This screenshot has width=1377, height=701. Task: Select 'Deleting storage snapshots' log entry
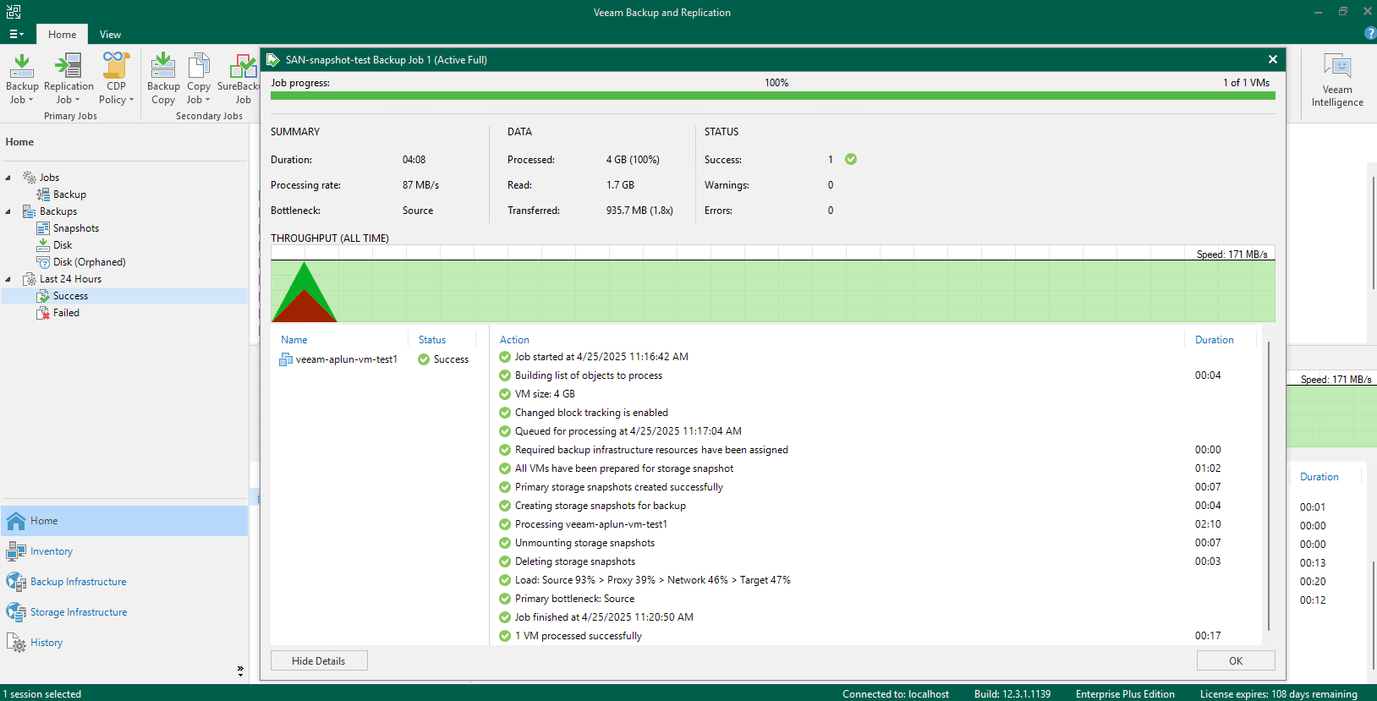[575, 561]
